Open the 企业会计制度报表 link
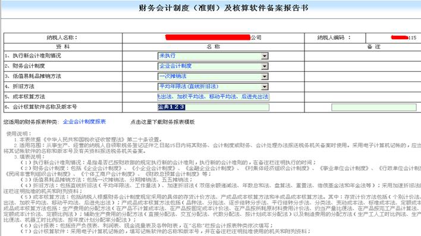Viewport: 421px width, 236px height. 84,122
